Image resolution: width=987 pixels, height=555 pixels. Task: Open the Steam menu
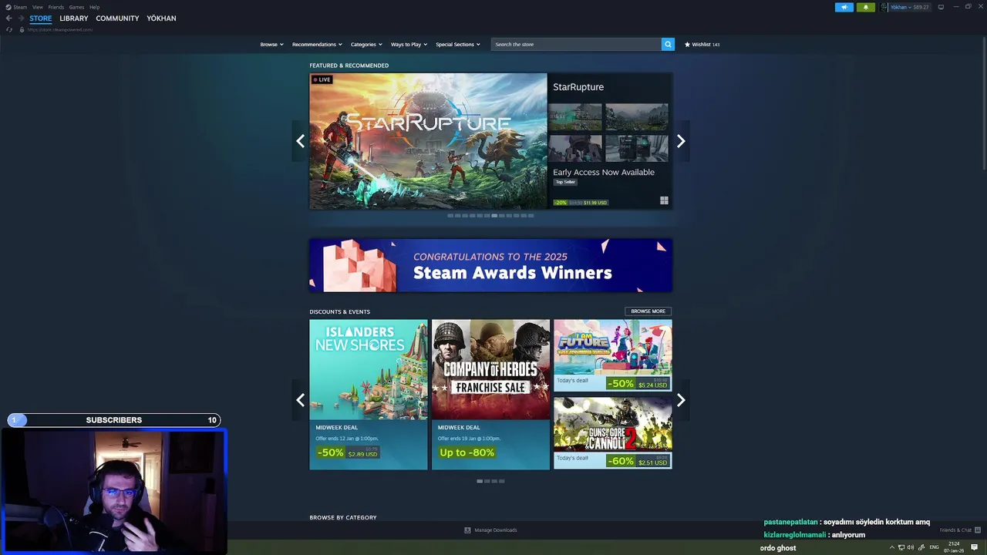coord(20,7)
